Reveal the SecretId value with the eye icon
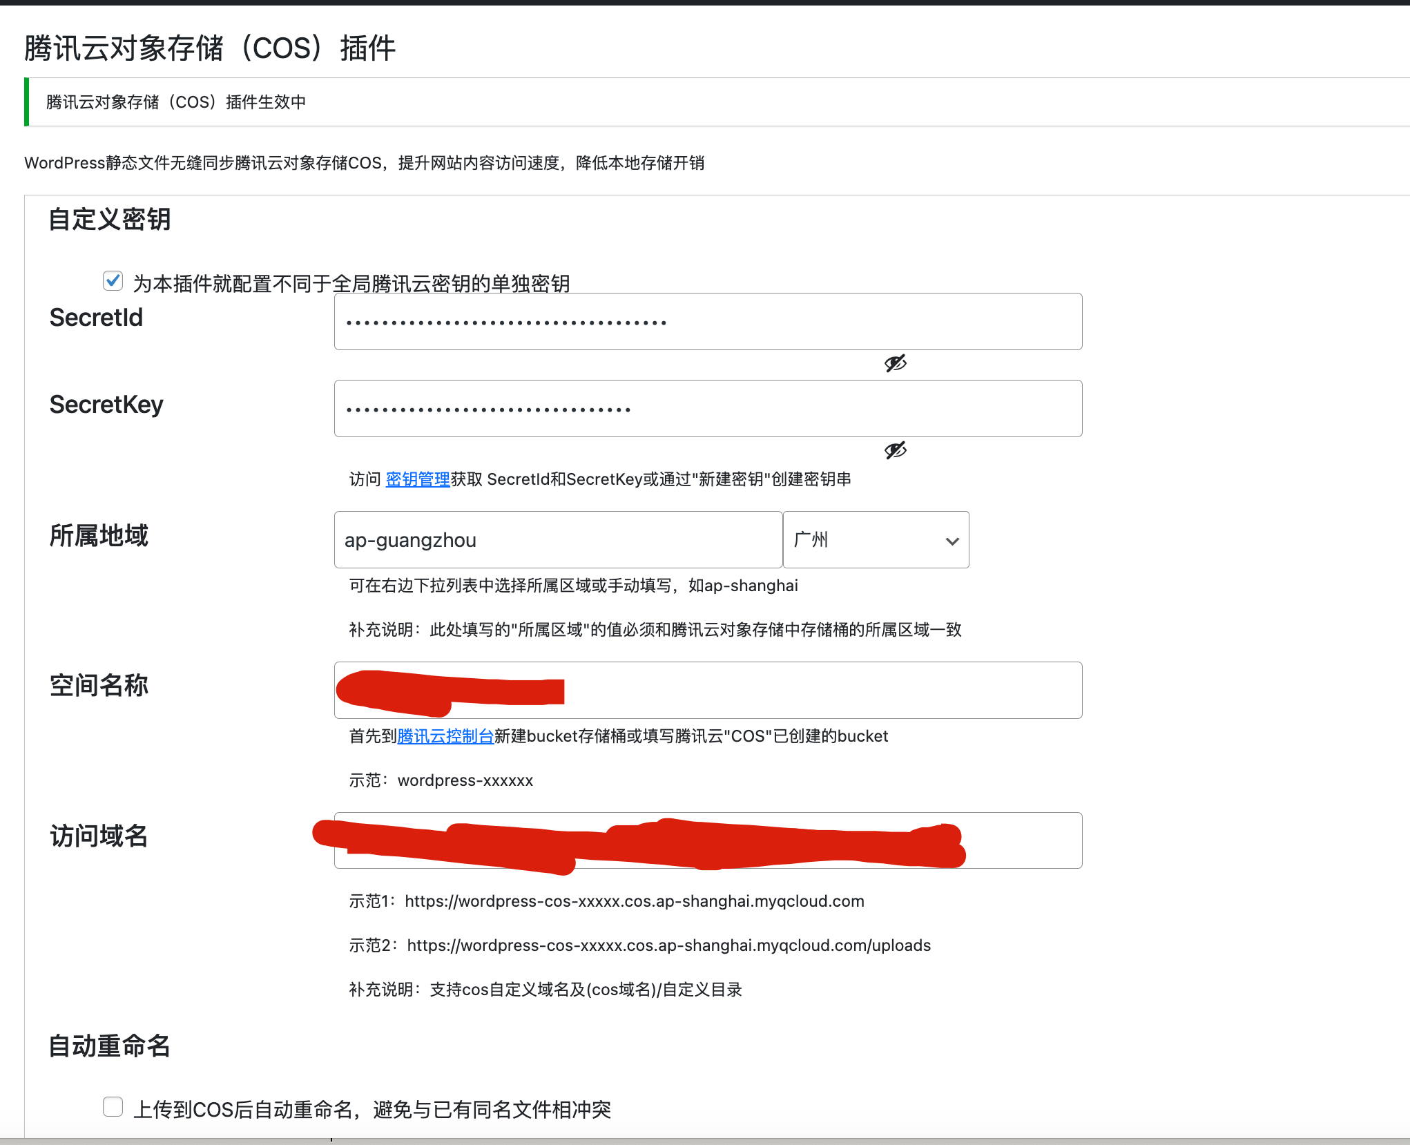The height and width of the screenshot is (1145, 1410). tap(895, 363)
